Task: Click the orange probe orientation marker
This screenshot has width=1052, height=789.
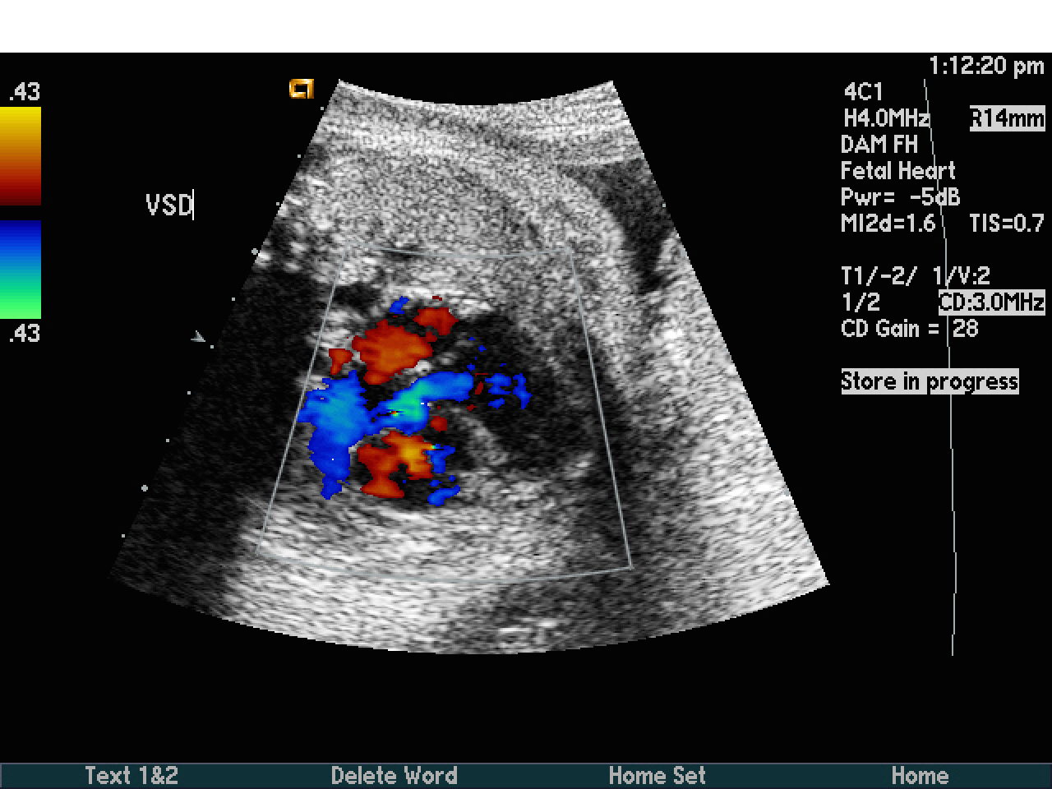Action: click(x=302, y=89)
